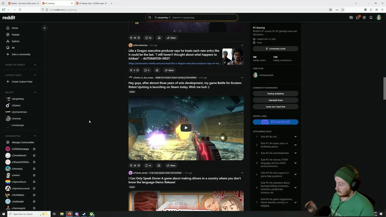386x217 pixels.
Task: Bookmark this page with the star icon
Action: pyautogui.click(x=343, y=10)
